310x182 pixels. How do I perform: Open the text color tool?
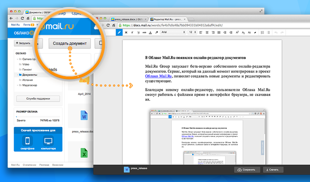pyautogui.click(x=150, y=32)
